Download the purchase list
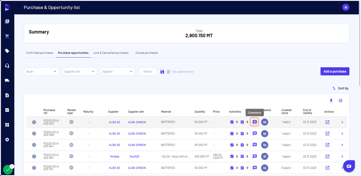Image resolution: width=361 pixels, height=176 pixels. pyautogui.click(x=331, y=101)
